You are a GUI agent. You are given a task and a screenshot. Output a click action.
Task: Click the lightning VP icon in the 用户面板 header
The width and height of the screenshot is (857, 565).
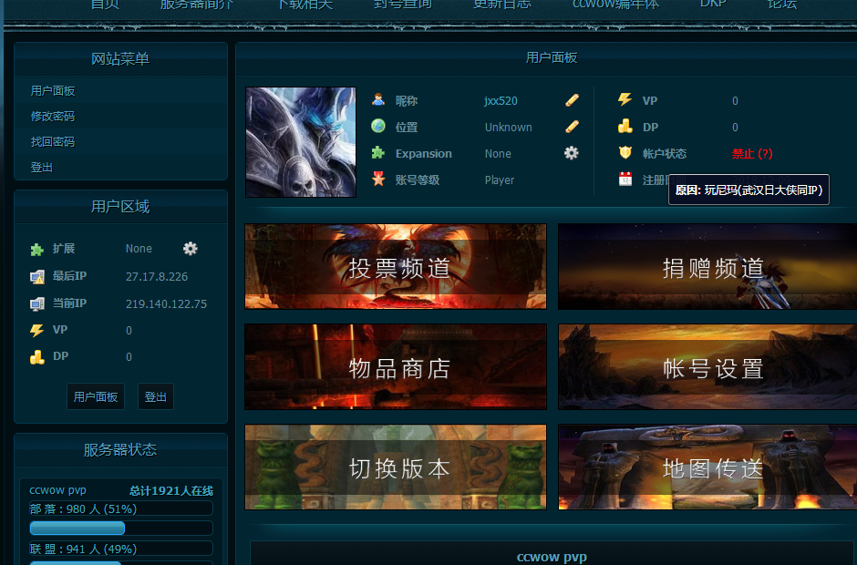click(x=625, y=100)
